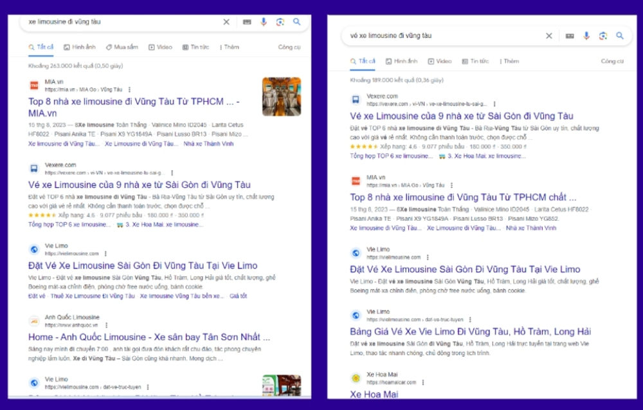Clear the left search box with the X icon

pyautogui.click(x=226, y=22)
